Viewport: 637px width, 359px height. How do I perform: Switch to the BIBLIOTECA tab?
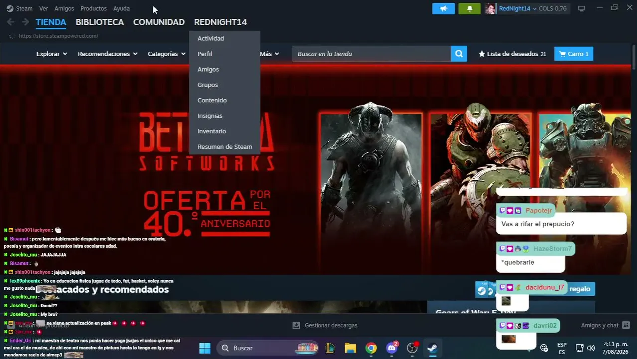pyautogui.click(x=100, y=22)
